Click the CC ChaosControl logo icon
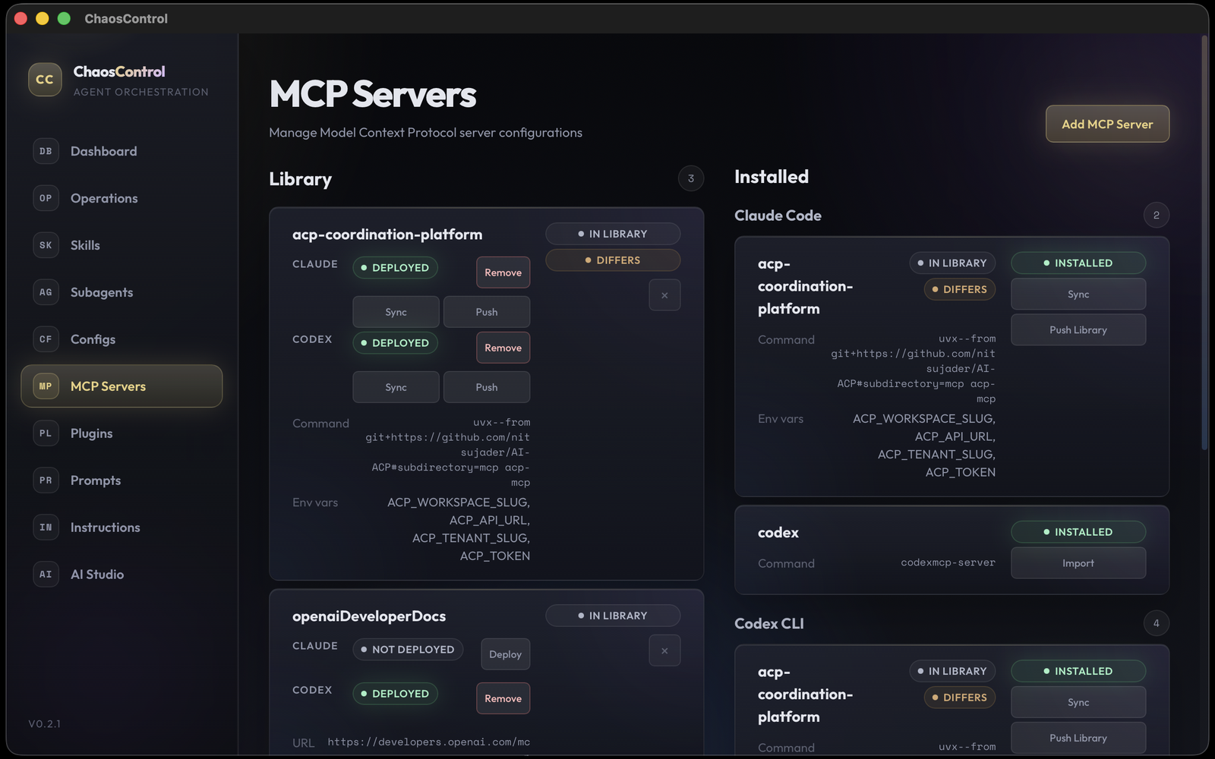Viewport: 1215px width, 759px height. coord(45,80)
